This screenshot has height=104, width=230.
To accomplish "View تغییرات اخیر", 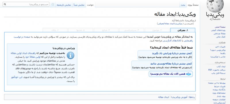I will pos(221,47).
